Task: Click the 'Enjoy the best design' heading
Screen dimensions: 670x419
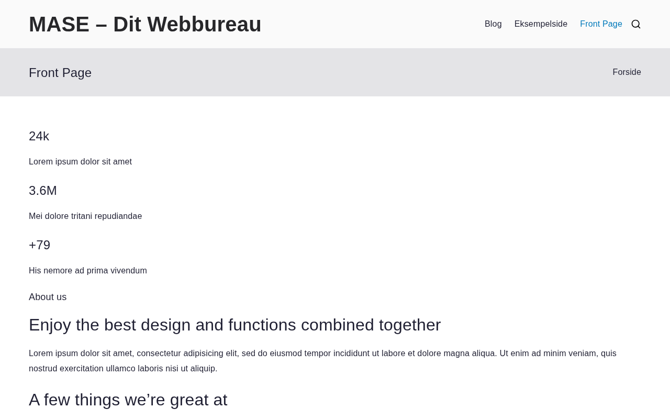Action: point(234,325)
